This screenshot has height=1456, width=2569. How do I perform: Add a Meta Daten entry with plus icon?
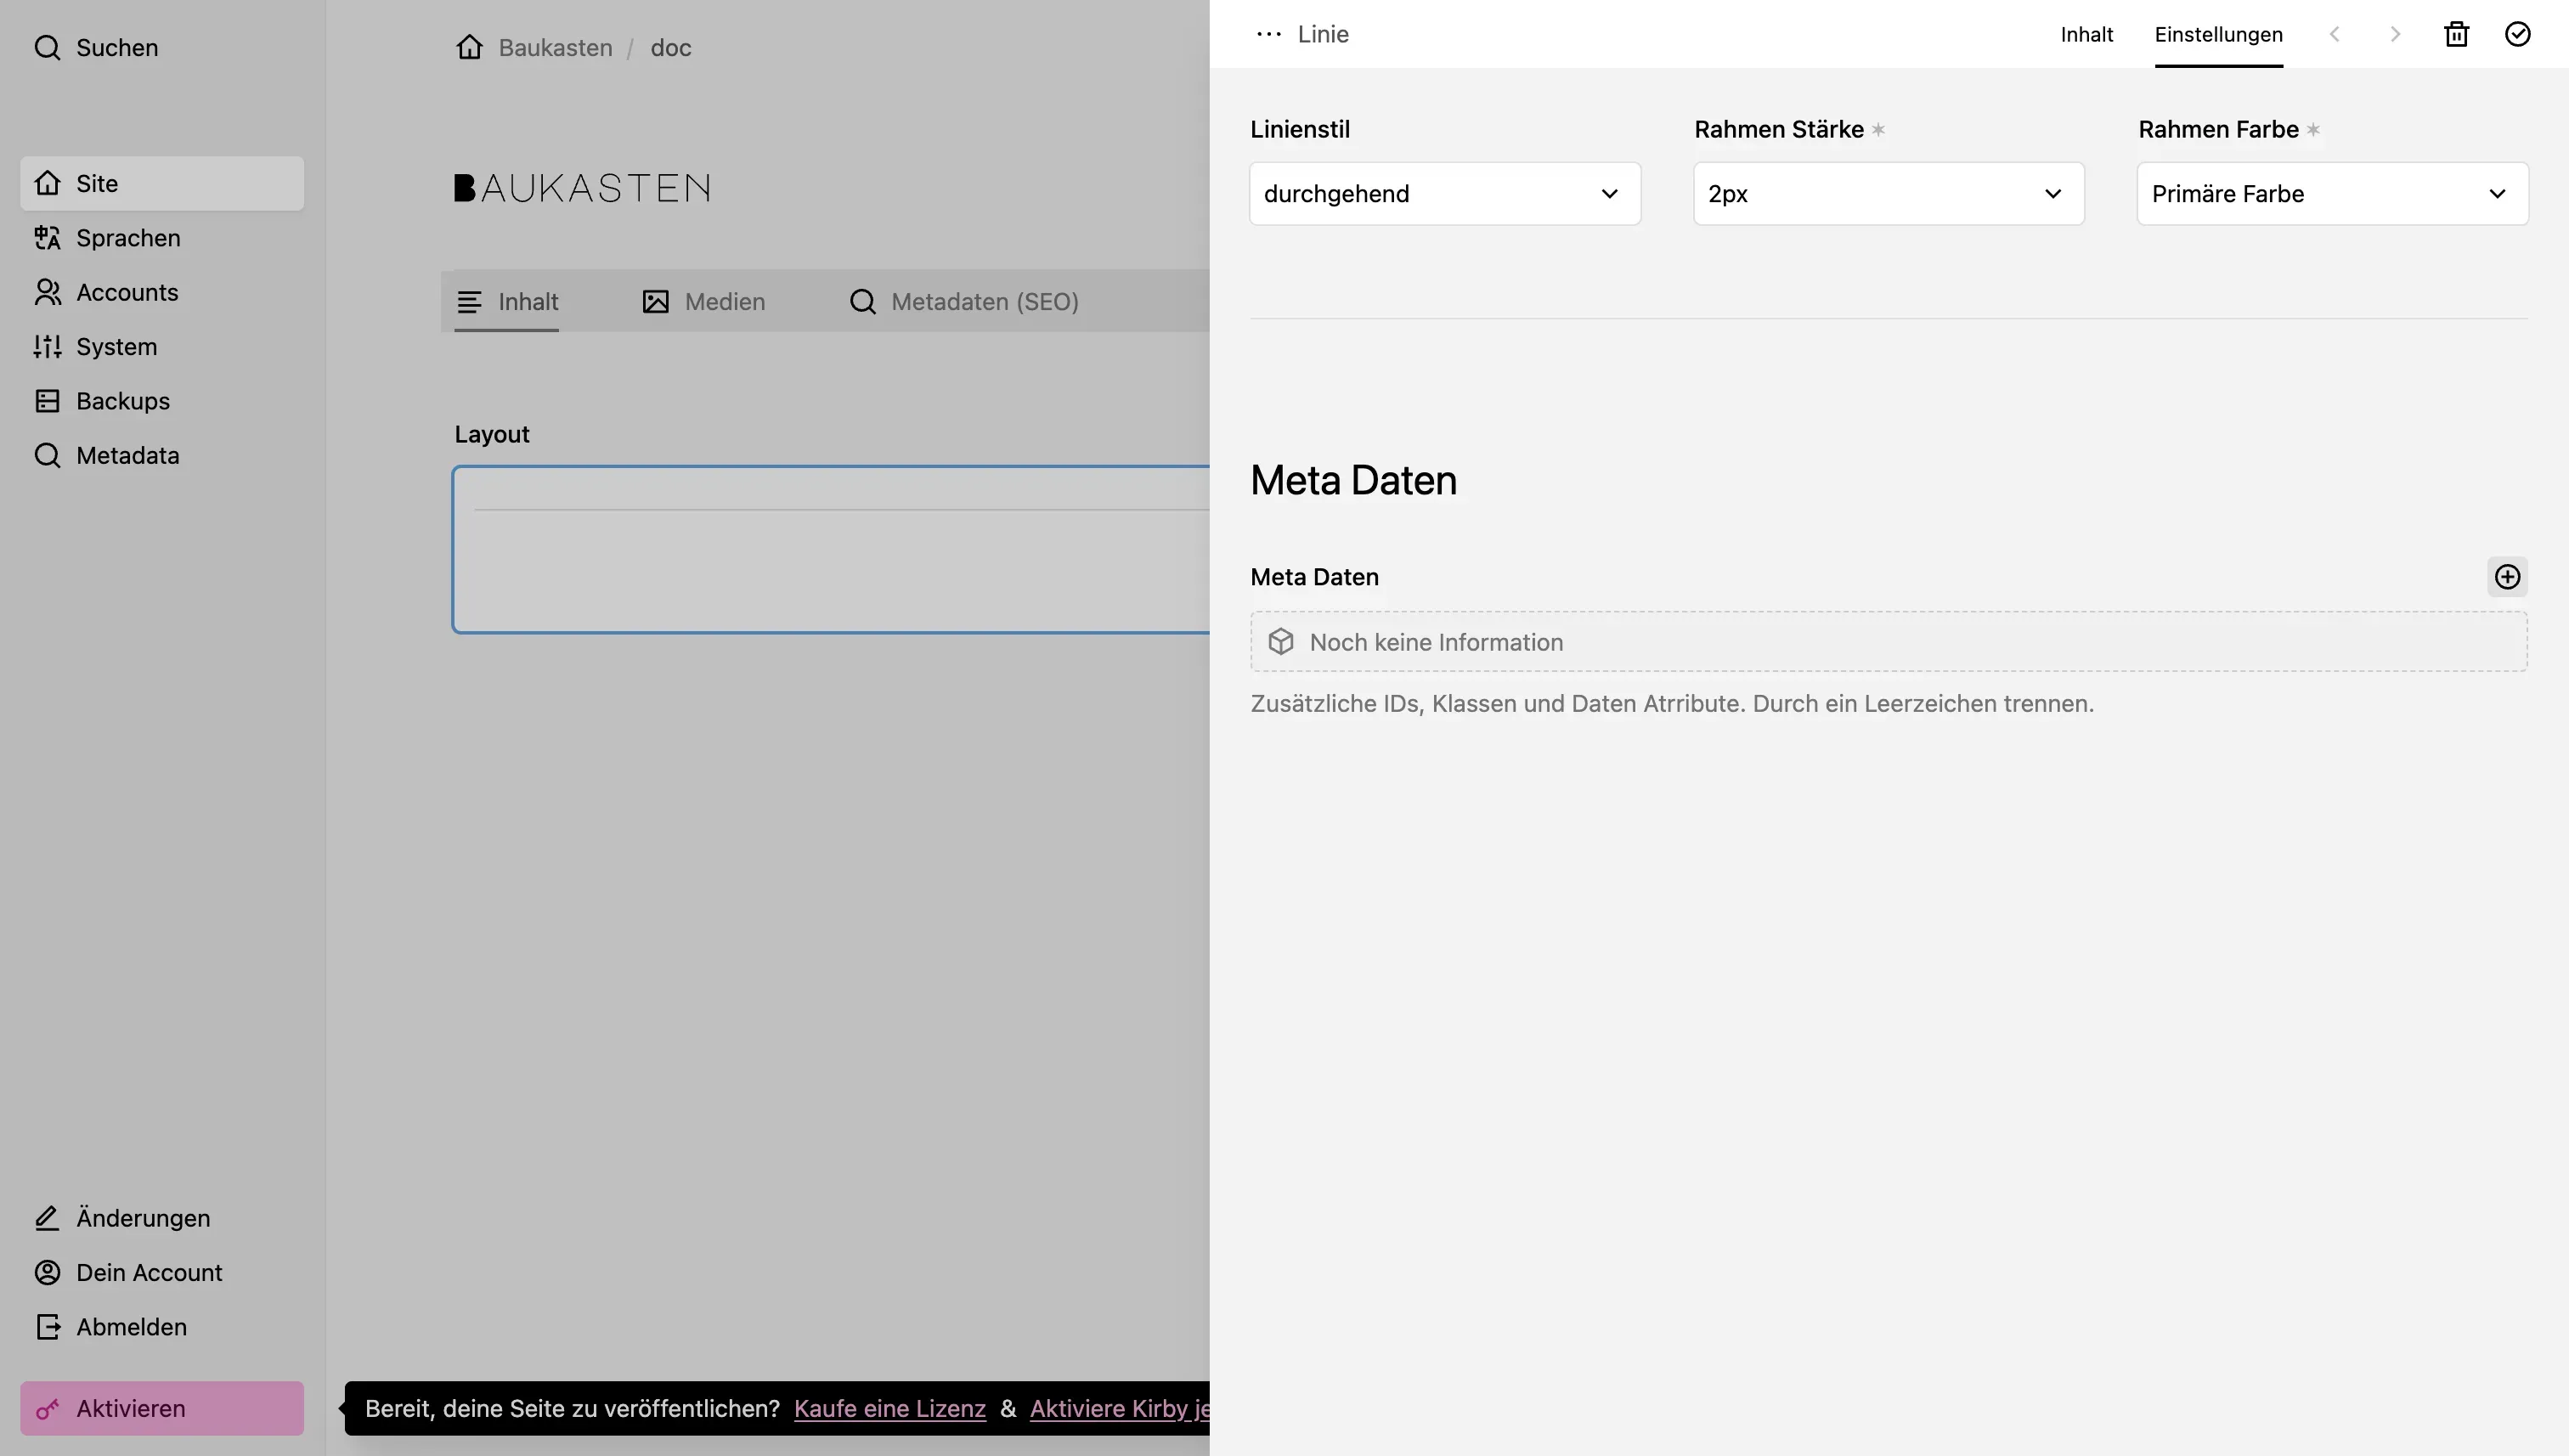[2507, 577]
